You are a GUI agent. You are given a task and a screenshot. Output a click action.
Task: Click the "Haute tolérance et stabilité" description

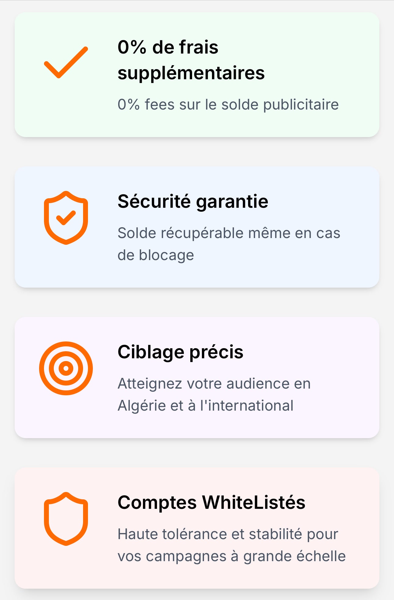pyautogui.click(x=228, y=534)
